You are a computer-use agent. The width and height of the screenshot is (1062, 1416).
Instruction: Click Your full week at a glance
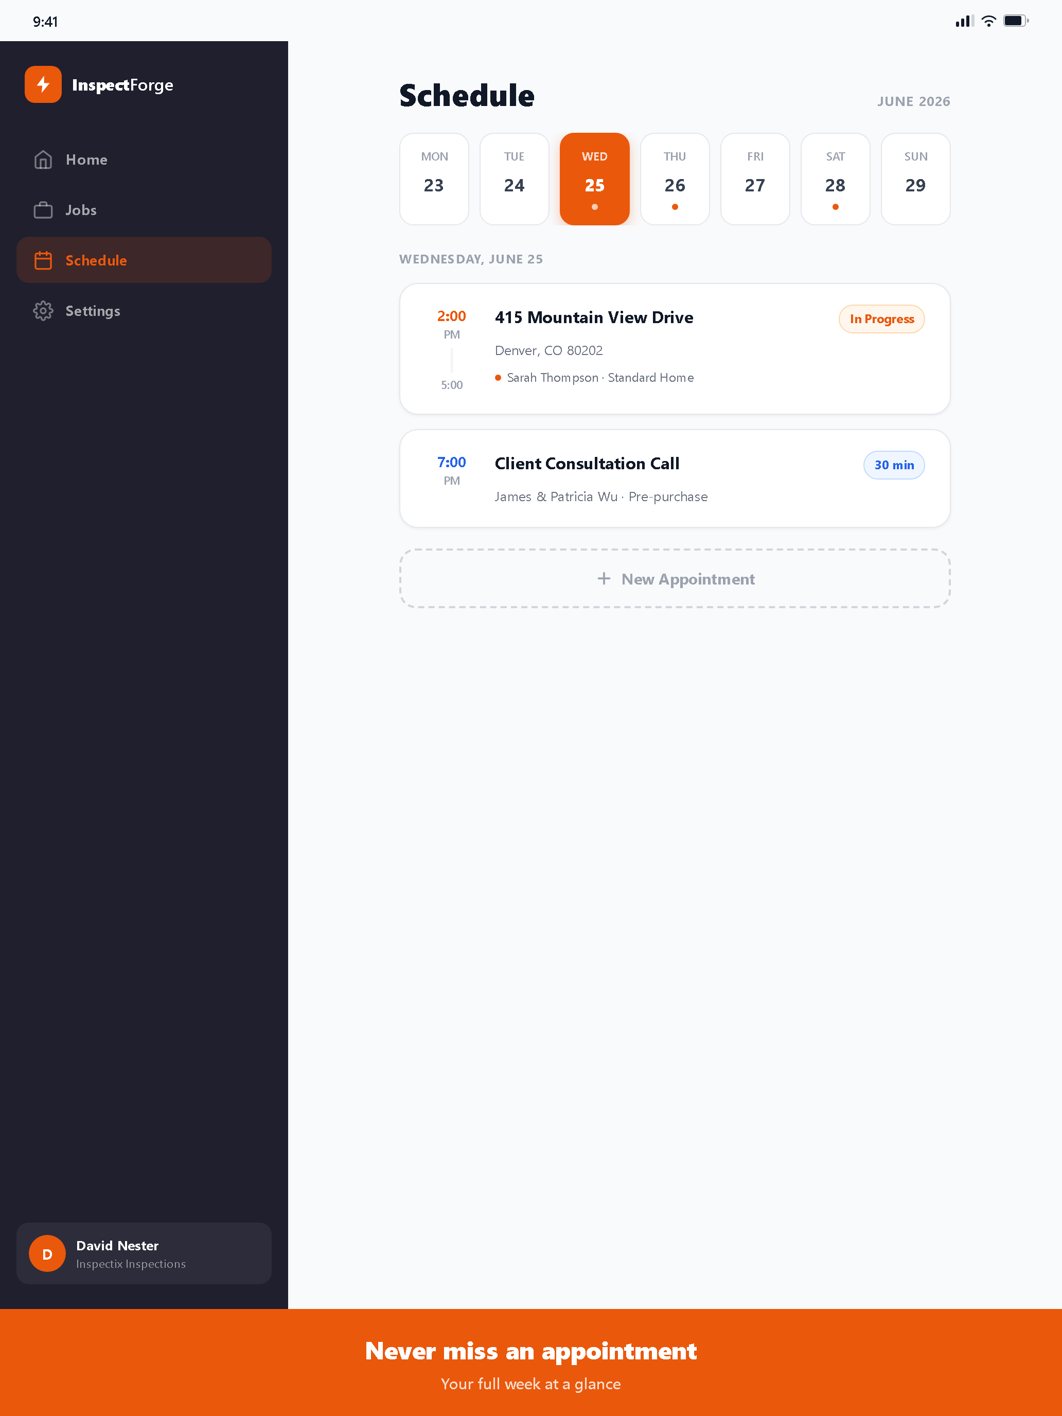point(530,1384)
